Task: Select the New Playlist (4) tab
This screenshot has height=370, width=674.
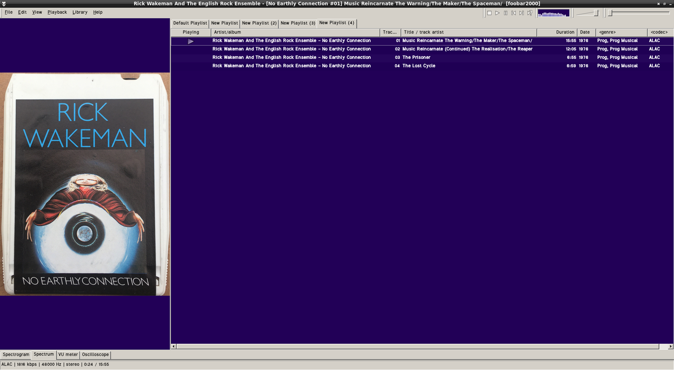Action: pyautogui.click(x=337, y=23)
